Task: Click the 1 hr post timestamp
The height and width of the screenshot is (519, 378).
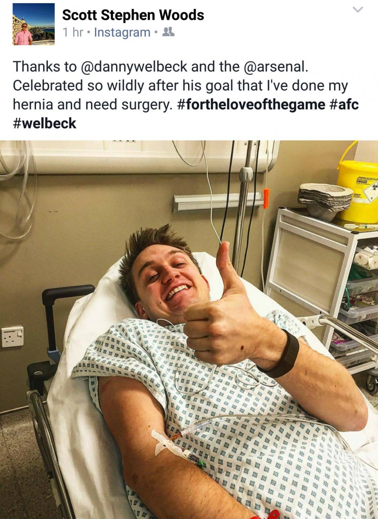Action: point(73,32)
